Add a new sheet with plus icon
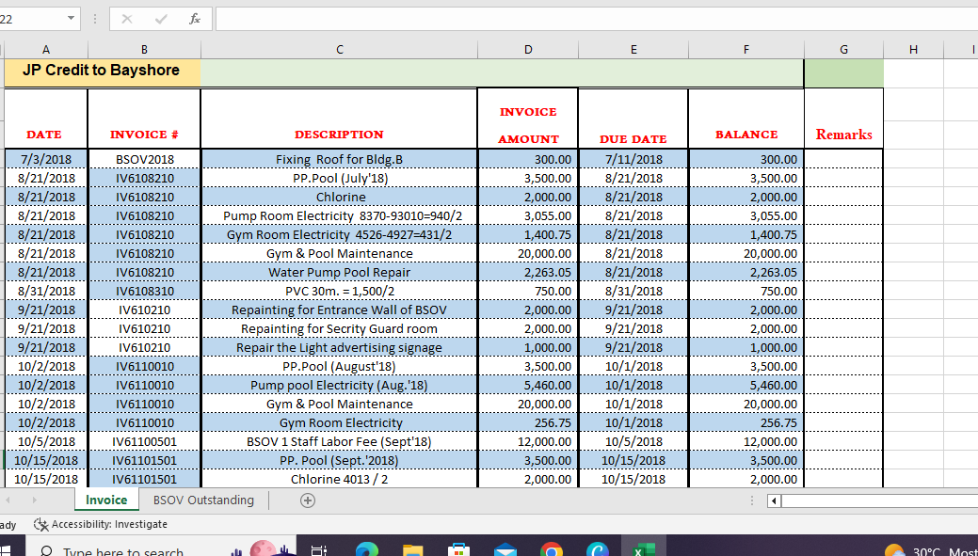978x556 pixels. [308, 500]
